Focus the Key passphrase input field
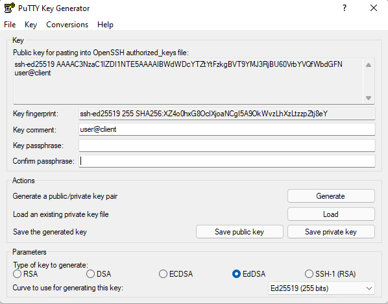The image size is (388, 304). (x=227, y=146)
